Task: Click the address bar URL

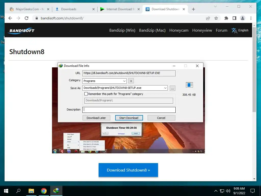Action: [62, 18]
